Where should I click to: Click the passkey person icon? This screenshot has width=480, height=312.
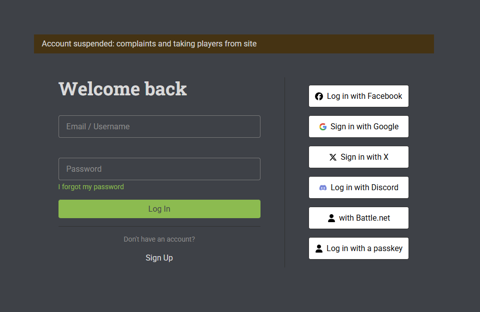point(319,249)
